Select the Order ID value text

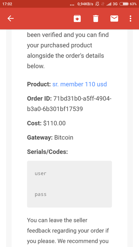(69, 104)
